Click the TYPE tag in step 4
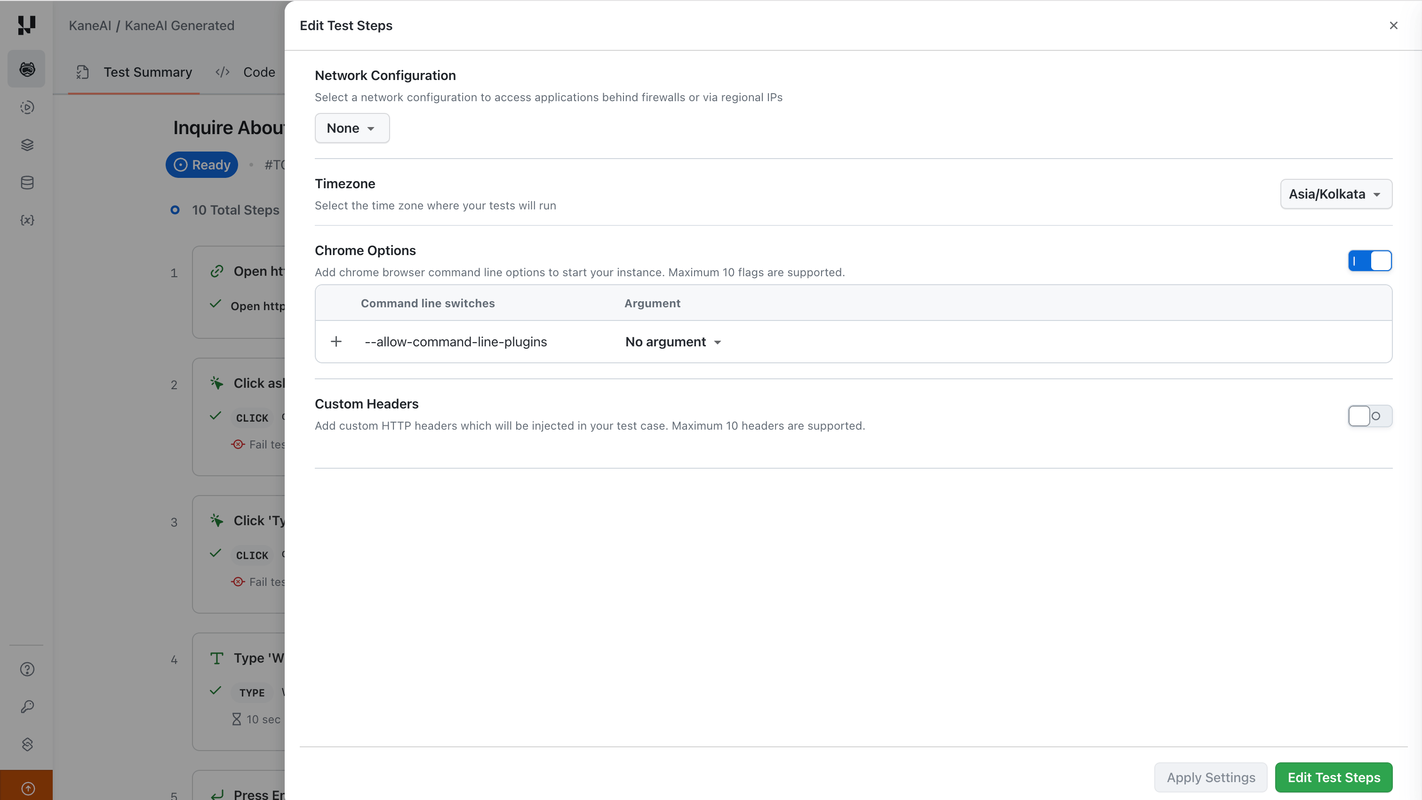The height and width of the screenshot is (800, 1422). [x=252, y=692]
